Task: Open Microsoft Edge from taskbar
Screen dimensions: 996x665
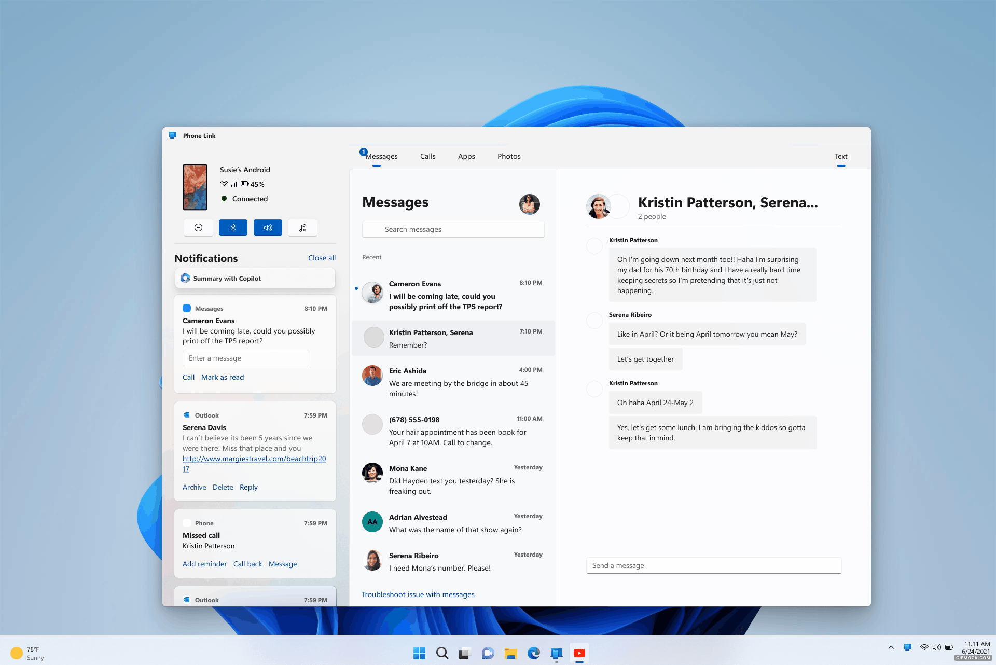Action: [533, 653]
